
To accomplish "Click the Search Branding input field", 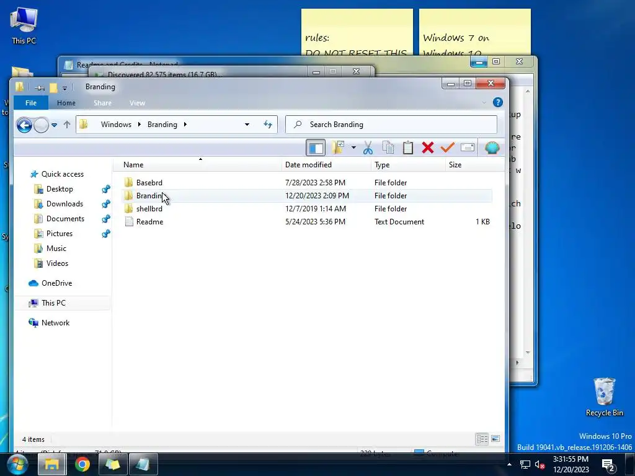I will tap(391, 124).
